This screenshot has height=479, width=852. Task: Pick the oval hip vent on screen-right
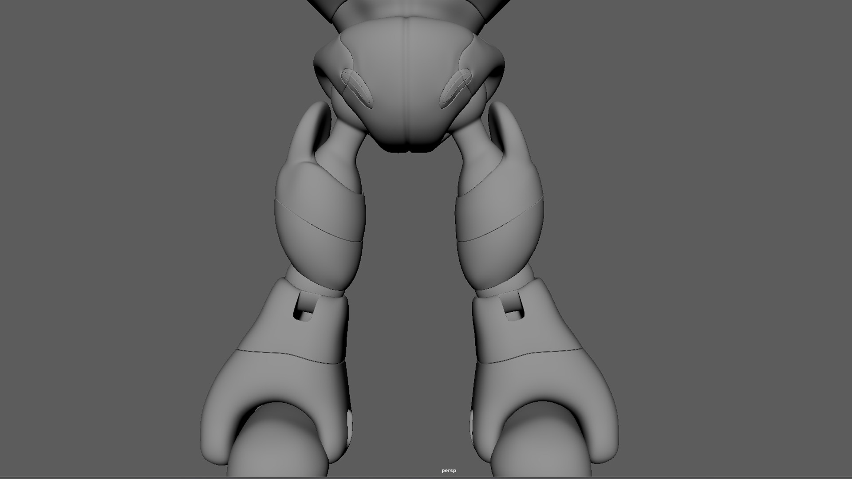[455, 88]
